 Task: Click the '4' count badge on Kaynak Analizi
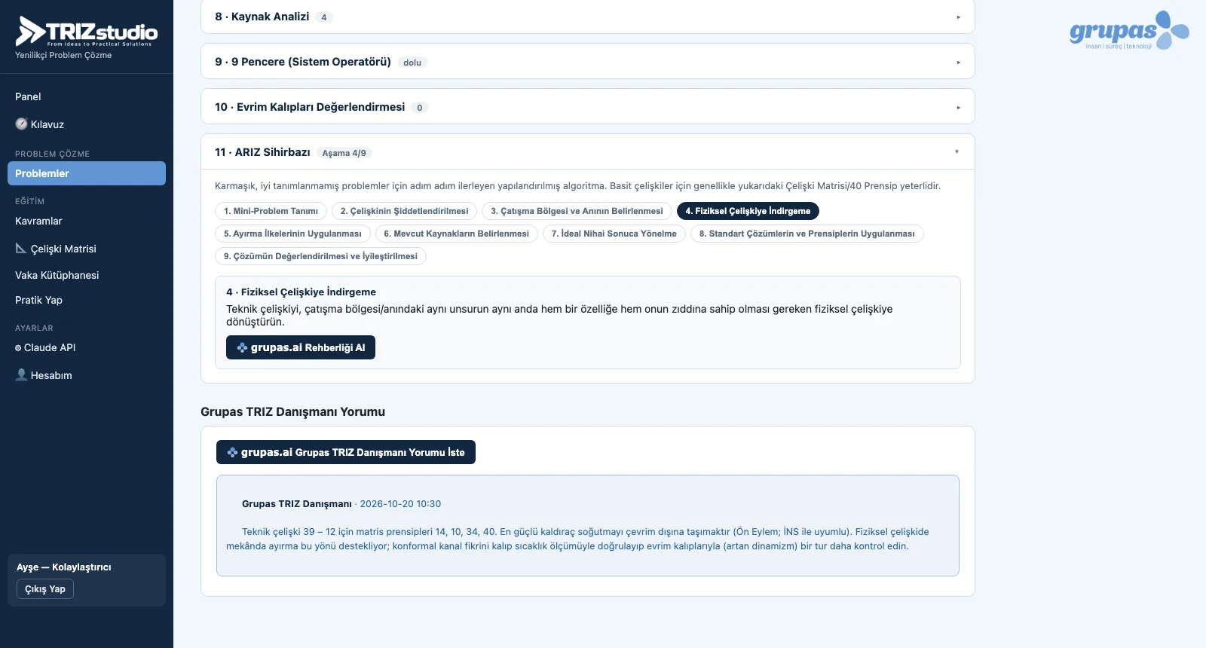324,17
